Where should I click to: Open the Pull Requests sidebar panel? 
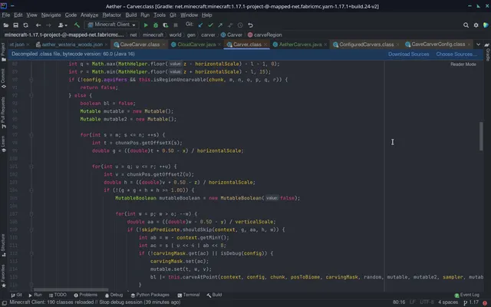point(3,112)
